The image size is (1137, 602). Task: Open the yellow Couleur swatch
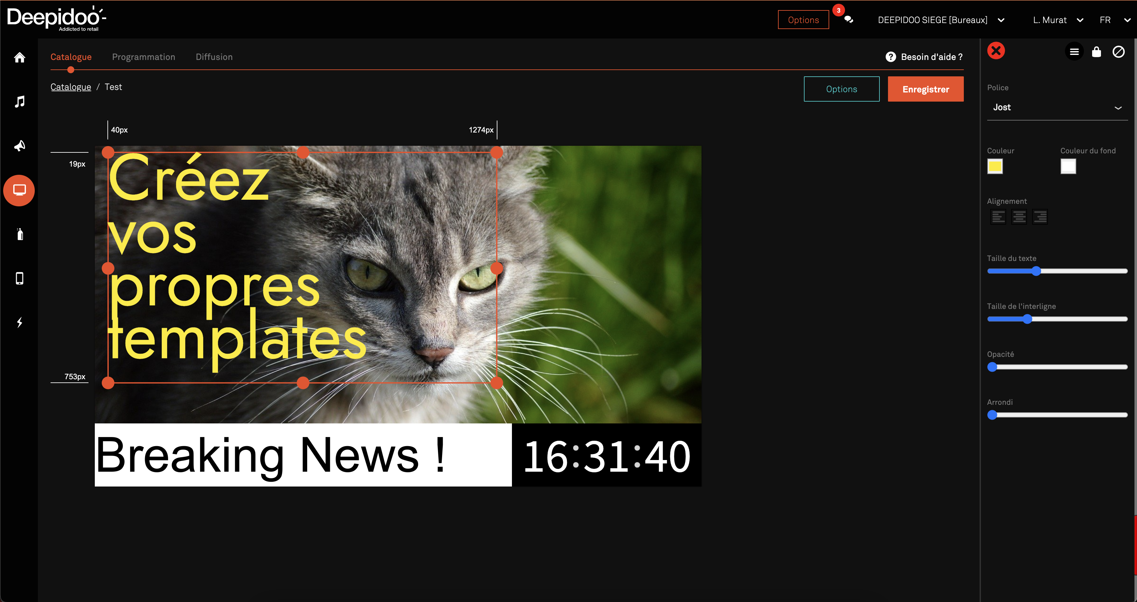click(x=995, y=167)
